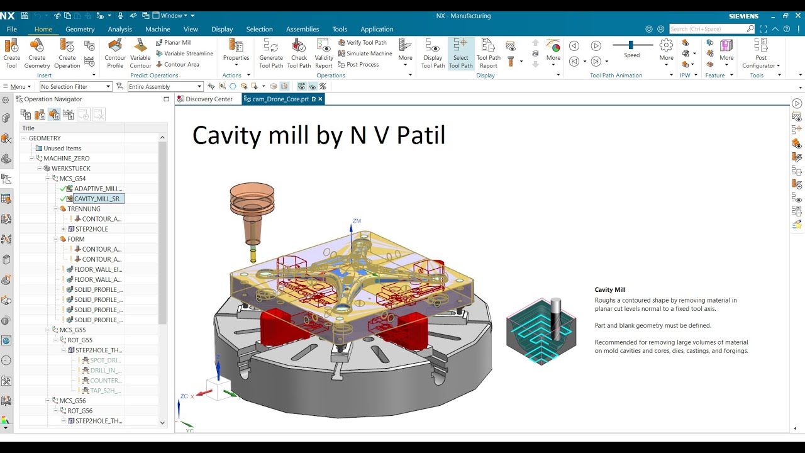Click the Create Operation icon

67,53
